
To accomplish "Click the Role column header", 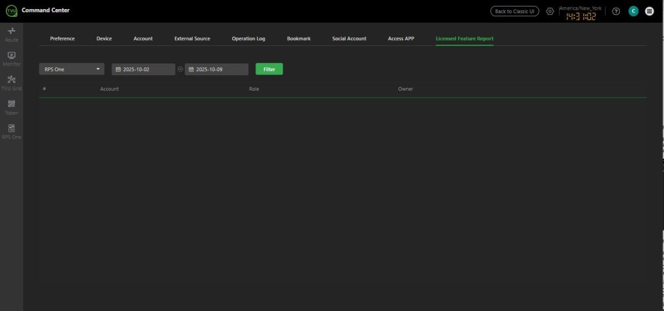I will coord(254,89).
